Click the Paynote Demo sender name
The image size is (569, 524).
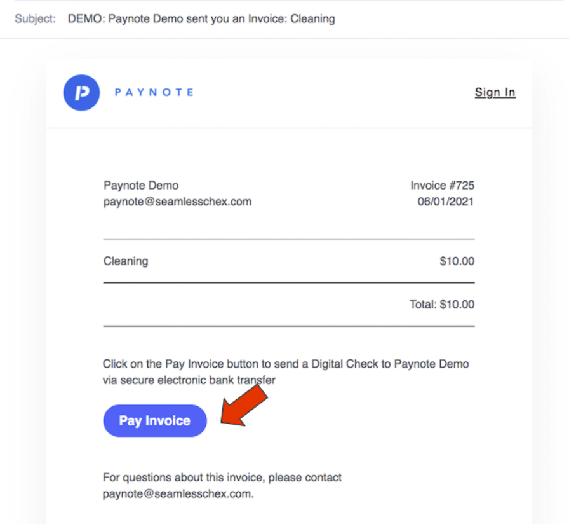coord(141,185)
